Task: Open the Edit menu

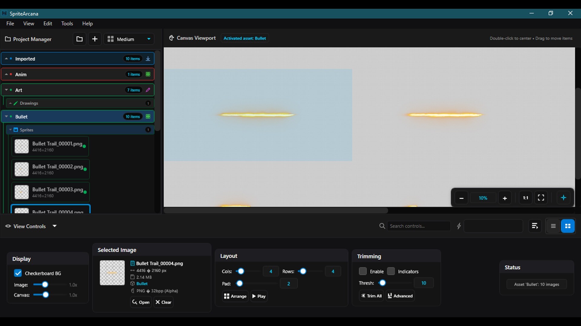Action: [x=48, y=24]
